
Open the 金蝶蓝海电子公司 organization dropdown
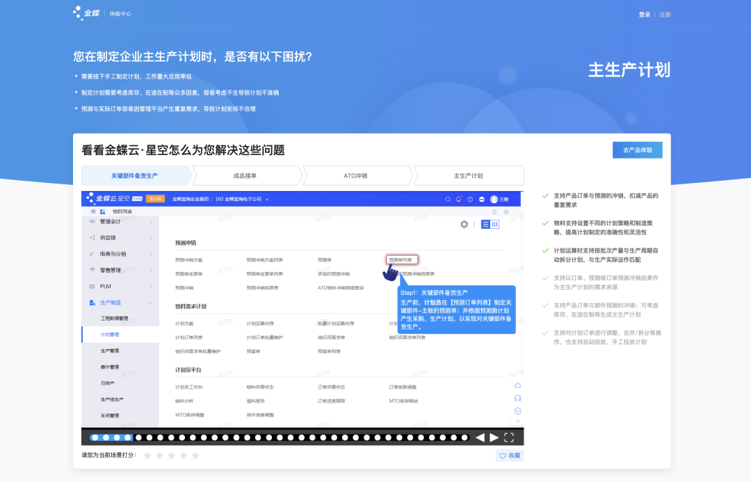tap(242, 200)
